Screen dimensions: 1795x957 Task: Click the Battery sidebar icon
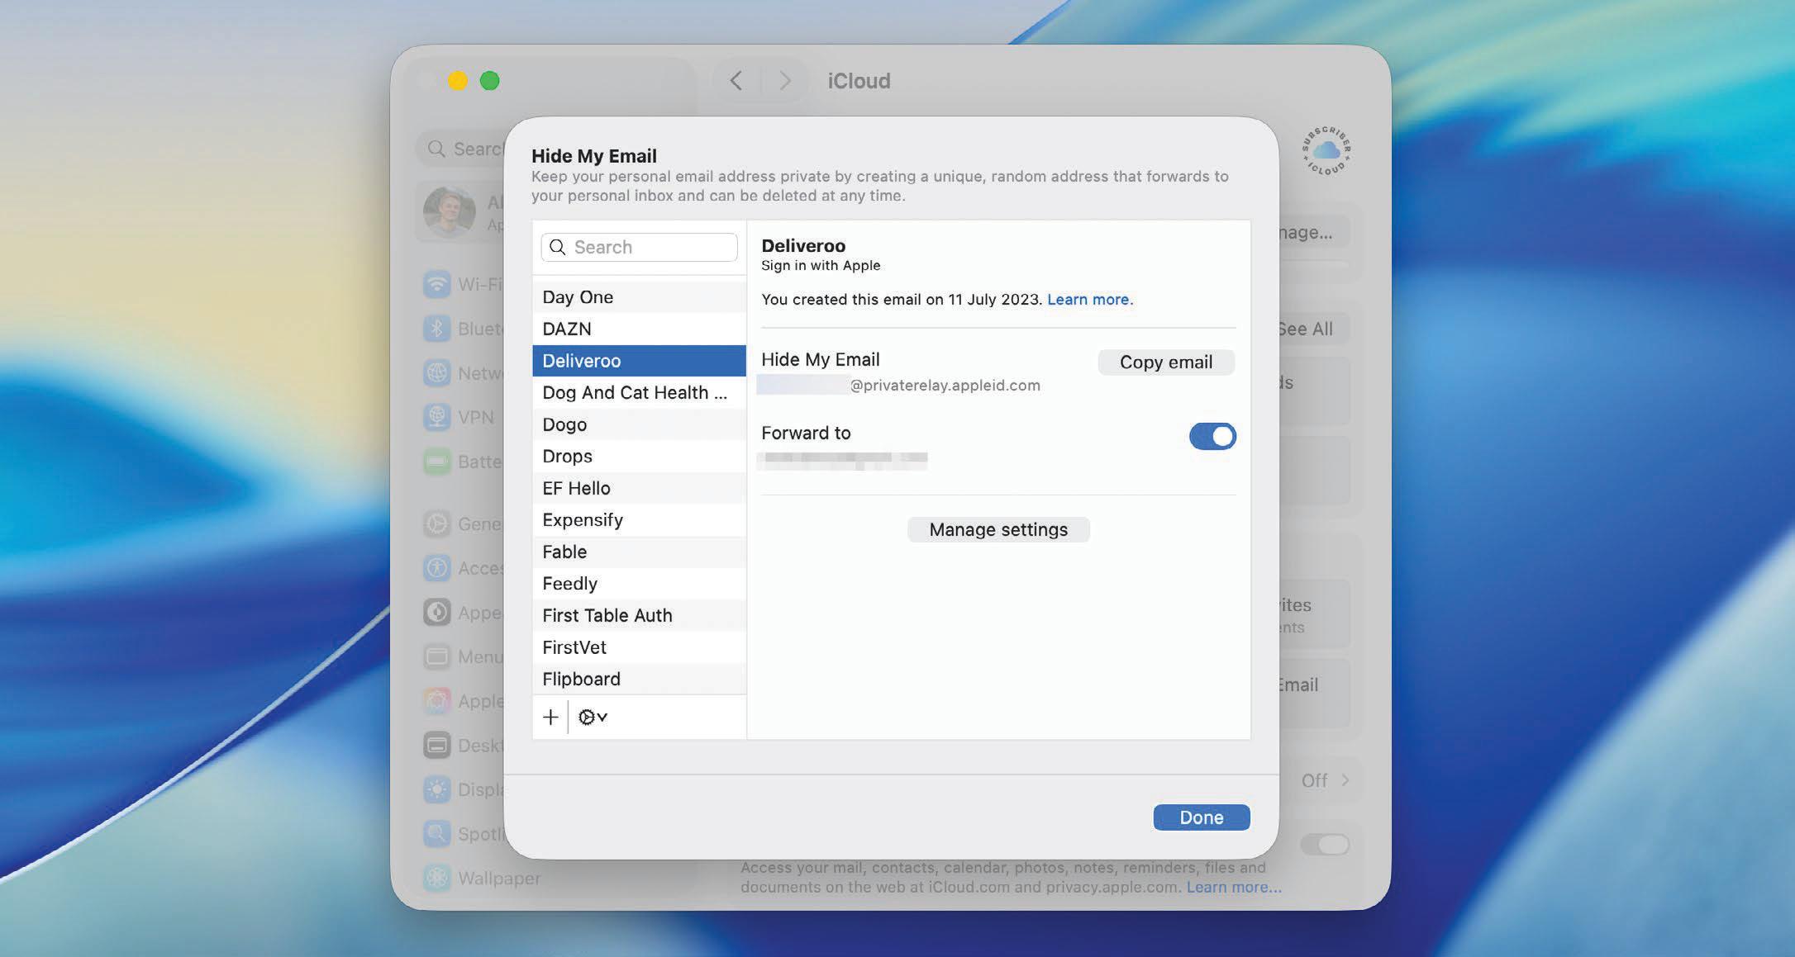tap(437, 462)
